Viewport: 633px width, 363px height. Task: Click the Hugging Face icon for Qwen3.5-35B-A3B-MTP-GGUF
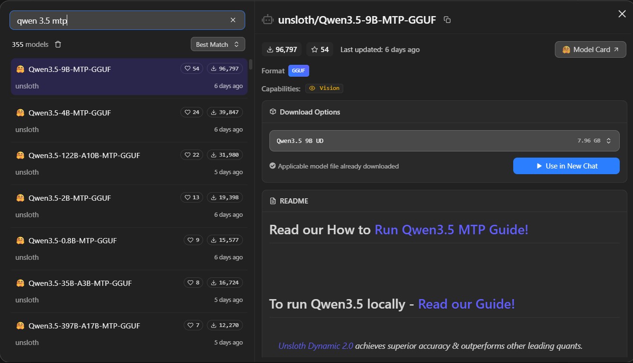20,283
